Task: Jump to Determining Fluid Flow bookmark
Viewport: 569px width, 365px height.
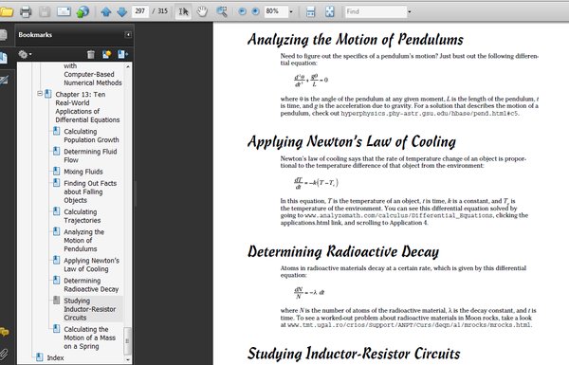Action: click(x=90, y=155)
